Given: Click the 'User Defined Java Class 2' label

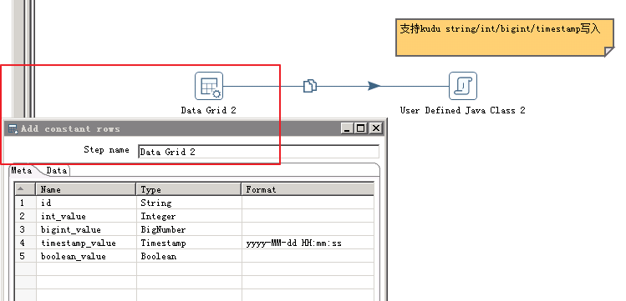Looking at the screenshot, I should tap(463, 110).
